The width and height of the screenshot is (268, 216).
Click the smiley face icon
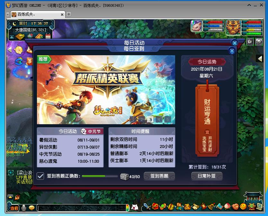243,206
